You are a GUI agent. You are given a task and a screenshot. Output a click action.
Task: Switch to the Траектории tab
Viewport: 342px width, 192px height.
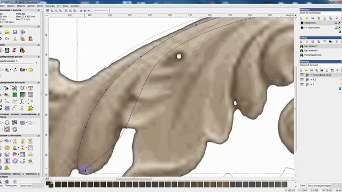[26, 186]
